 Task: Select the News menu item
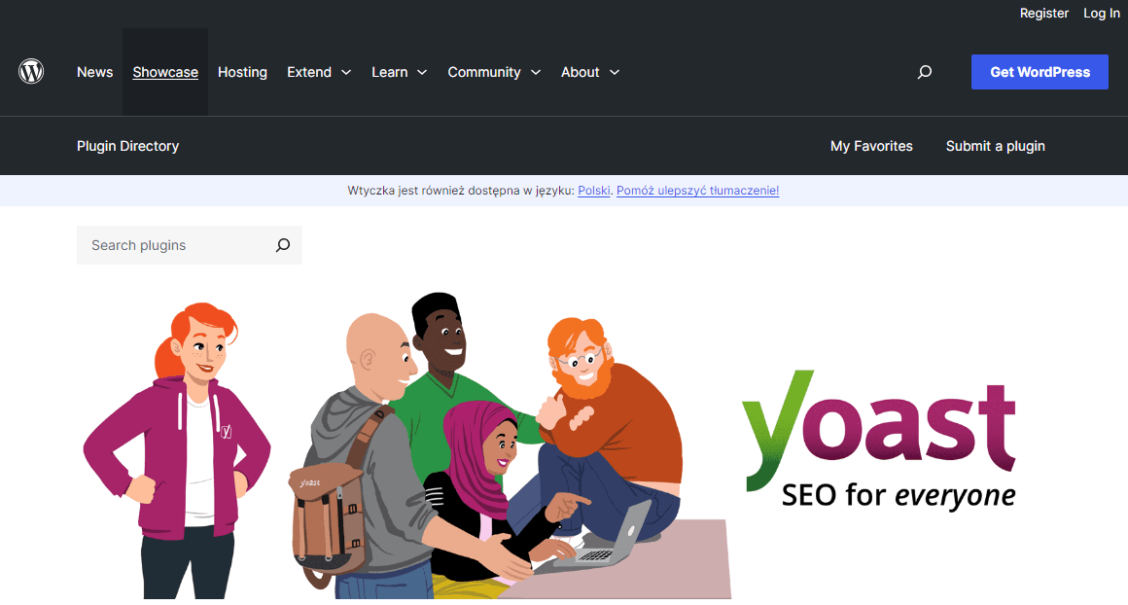click(94, 71)
